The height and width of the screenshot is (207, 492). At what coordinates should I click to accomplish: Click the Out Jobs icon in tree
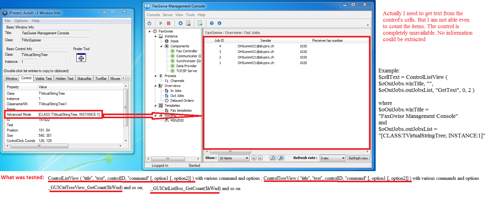coord(167,96)
